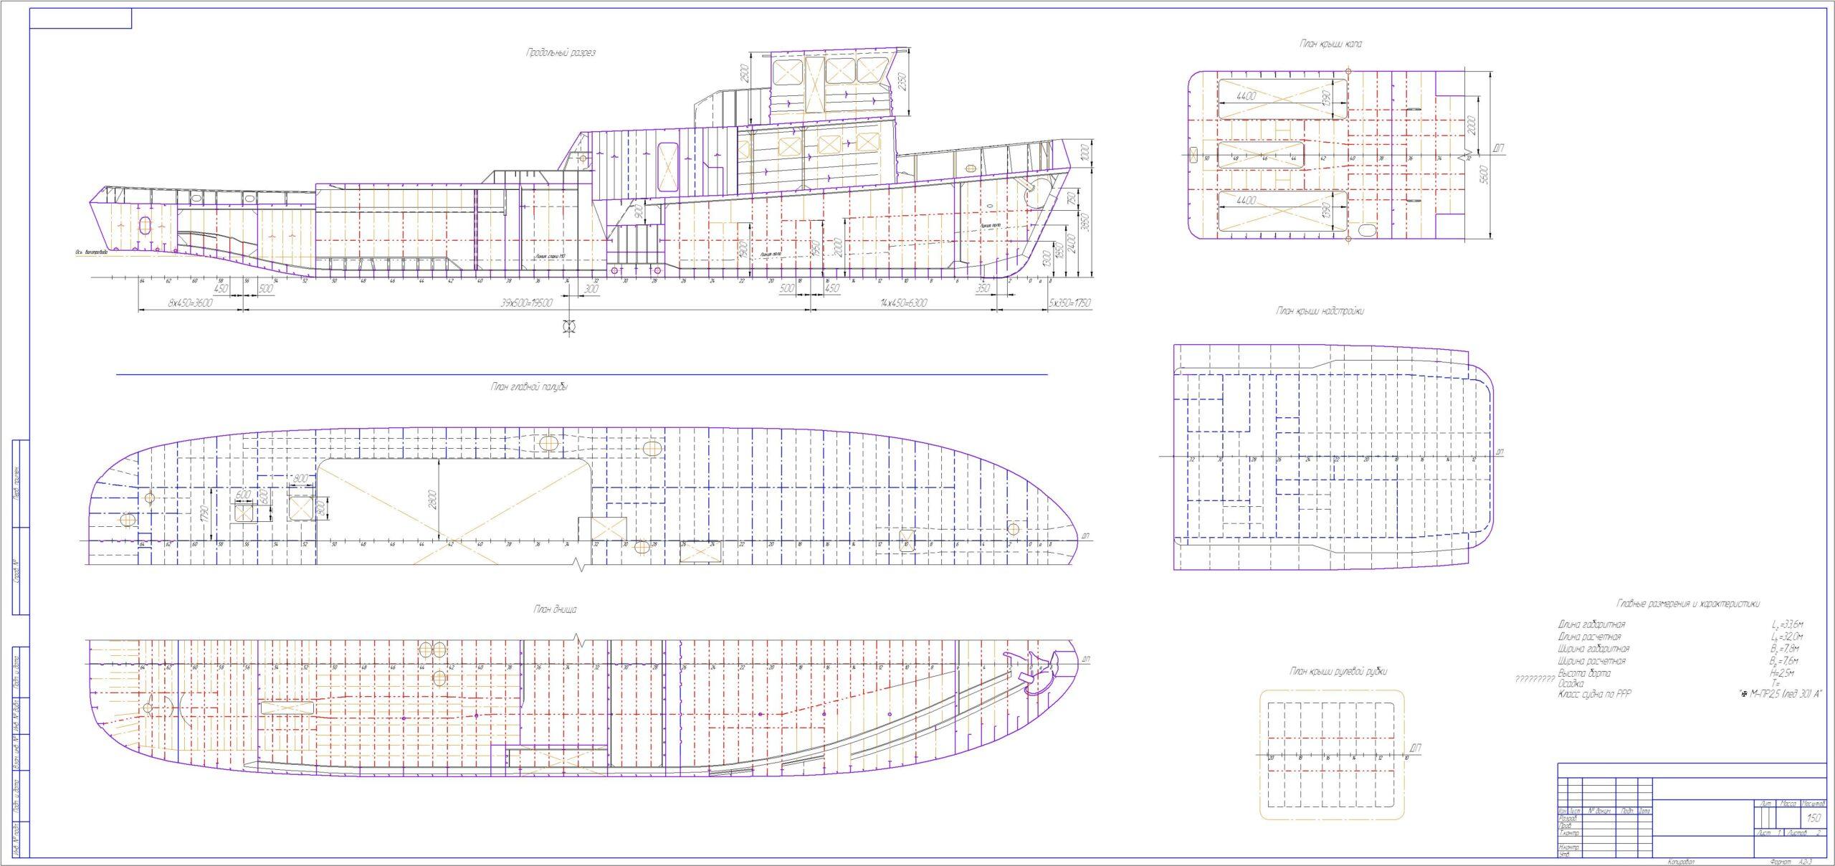Click the '?????????' text near Высота борта
This screenshot has height=866, width=1835.
(x=1534, y=679)
